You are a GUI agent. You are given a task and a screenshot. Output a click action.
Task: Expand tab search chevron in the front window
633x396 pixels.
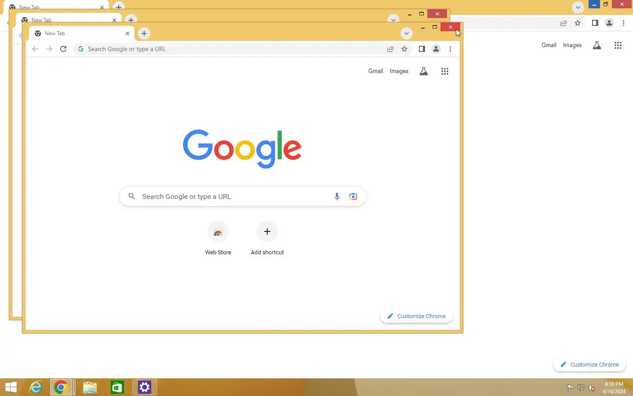pos(407,33)
